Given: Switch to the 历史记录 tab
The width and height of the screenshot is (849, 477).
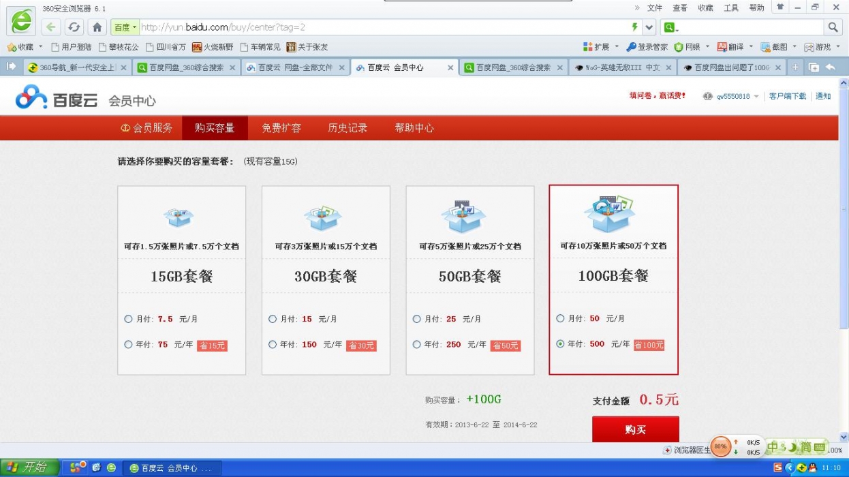Looking at the screenshot, I should 348,127.
